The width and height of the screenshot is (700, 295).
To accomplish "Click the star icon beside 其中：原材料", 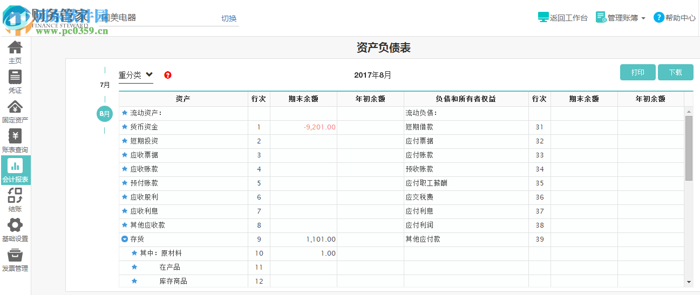I will point(134,253).
